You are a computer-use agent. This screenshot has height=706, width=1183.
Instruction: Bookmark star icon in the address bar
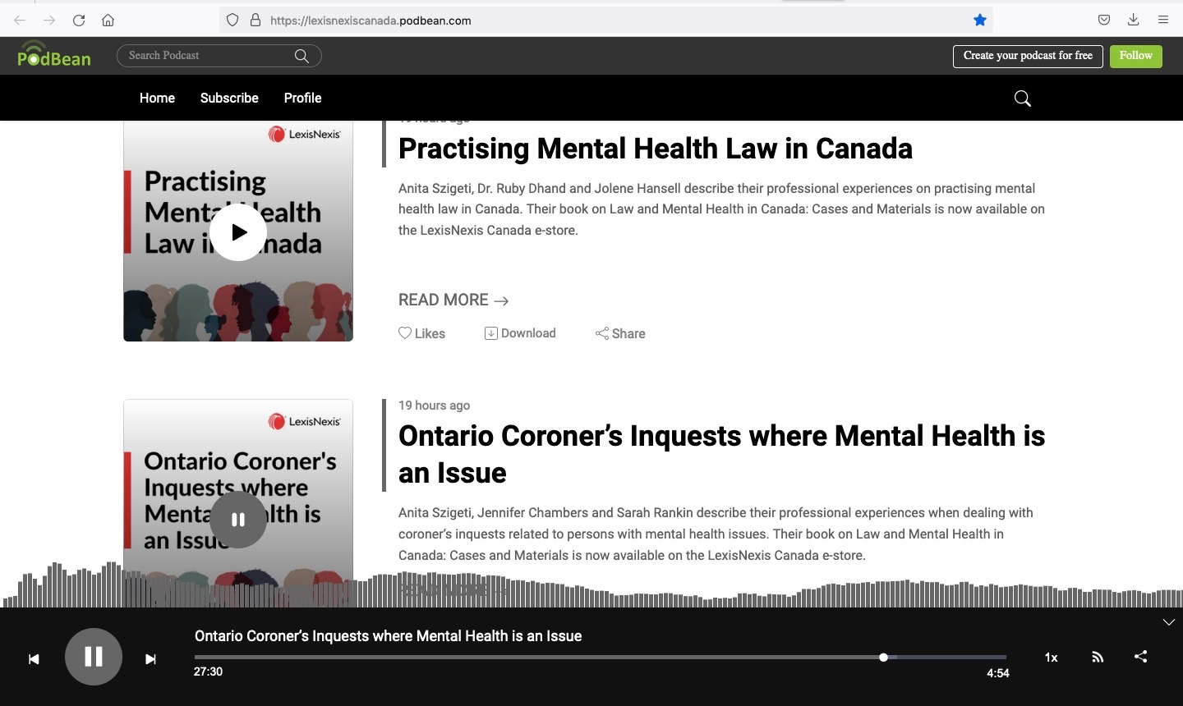(979, 21)
